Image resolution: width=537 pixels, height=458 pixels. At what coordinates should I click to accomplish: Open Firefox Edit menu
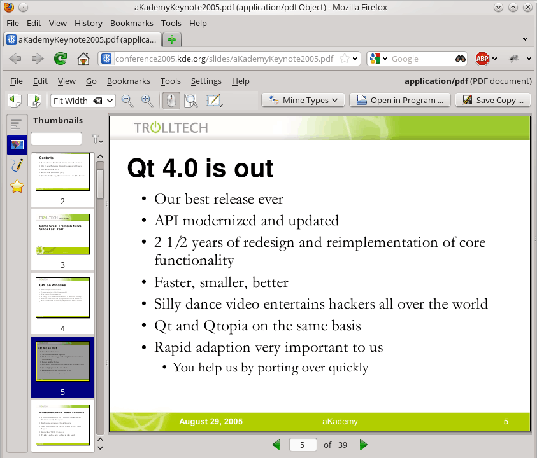click(x=34, y=24)
